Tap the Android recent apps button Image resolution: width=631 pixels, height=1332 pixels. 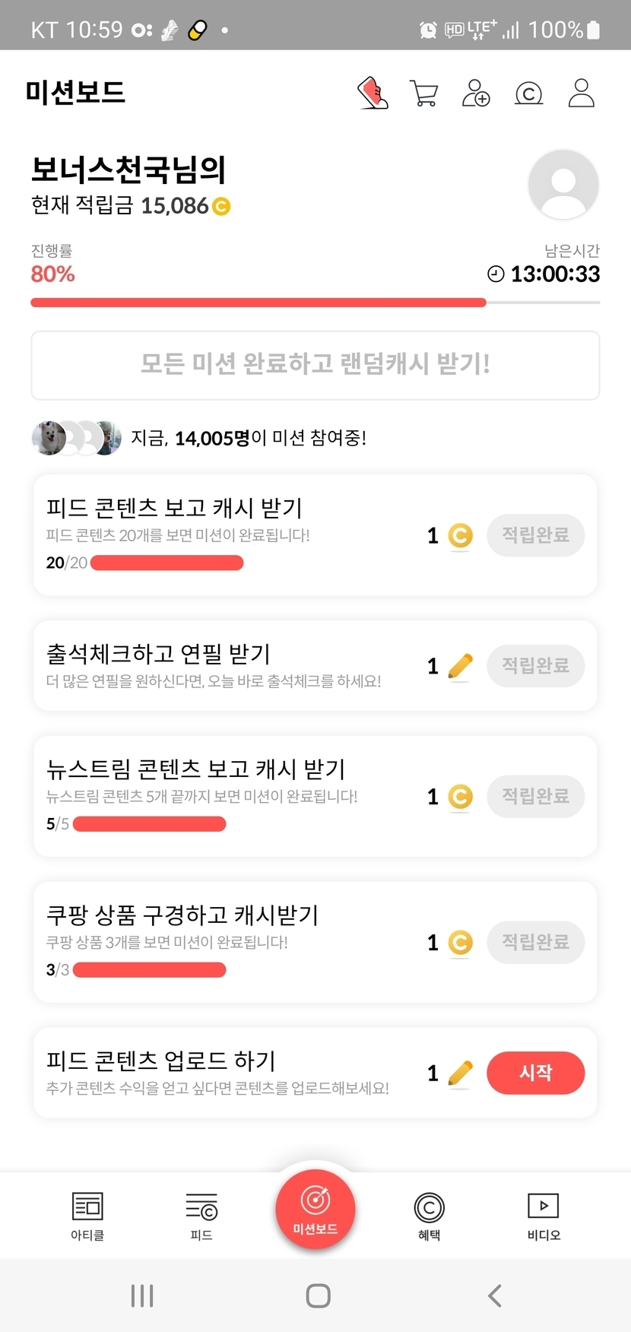tap(142, 1296)
